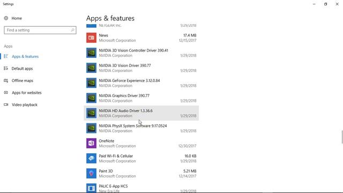Click the OneNote app name

106,141
